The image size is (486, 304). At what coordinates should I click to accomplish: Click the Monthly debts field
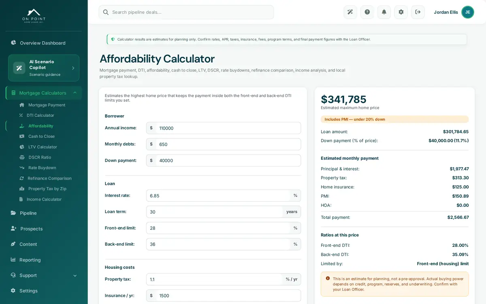[x=224, y=144]
